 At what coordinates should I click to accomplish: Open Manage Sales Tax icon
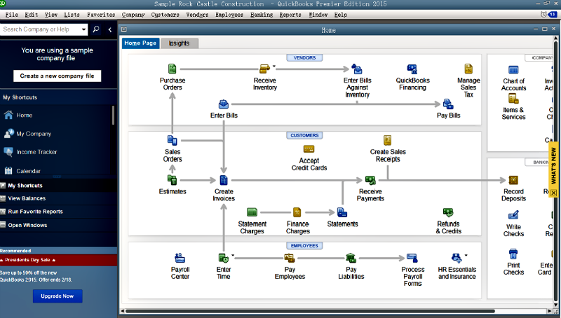click(x=468, y=69)
